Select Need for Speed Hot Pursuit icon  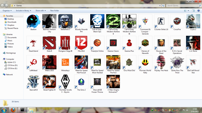[x=81, y=62]
